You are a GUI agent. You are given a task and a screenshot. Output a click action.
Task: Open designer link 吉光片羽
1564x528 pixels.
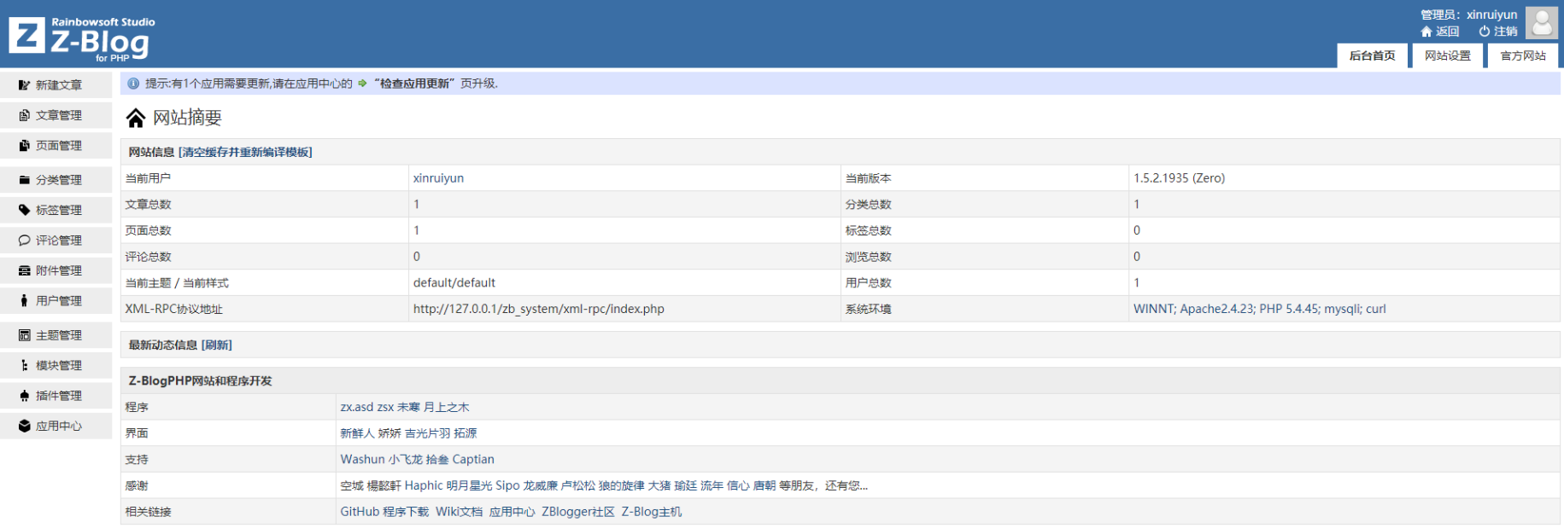tap(427, 433)
